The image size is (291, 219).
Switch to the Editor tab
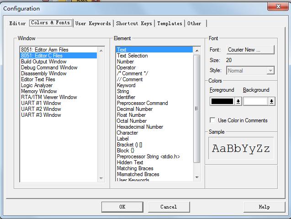(x=18, y=23)
